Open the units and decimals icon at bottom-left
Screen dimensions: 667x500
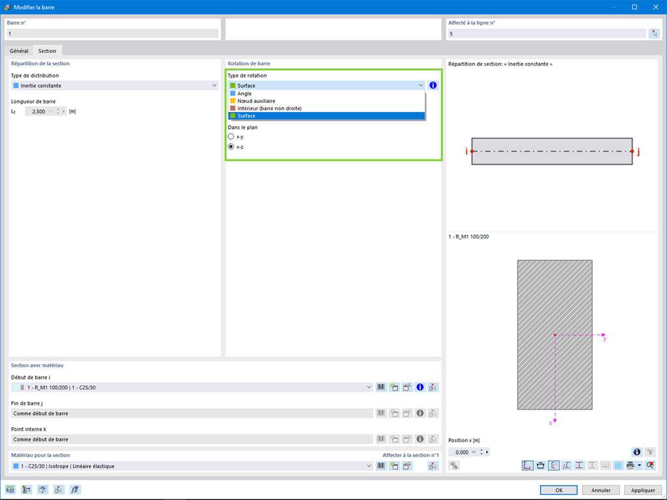10,490
